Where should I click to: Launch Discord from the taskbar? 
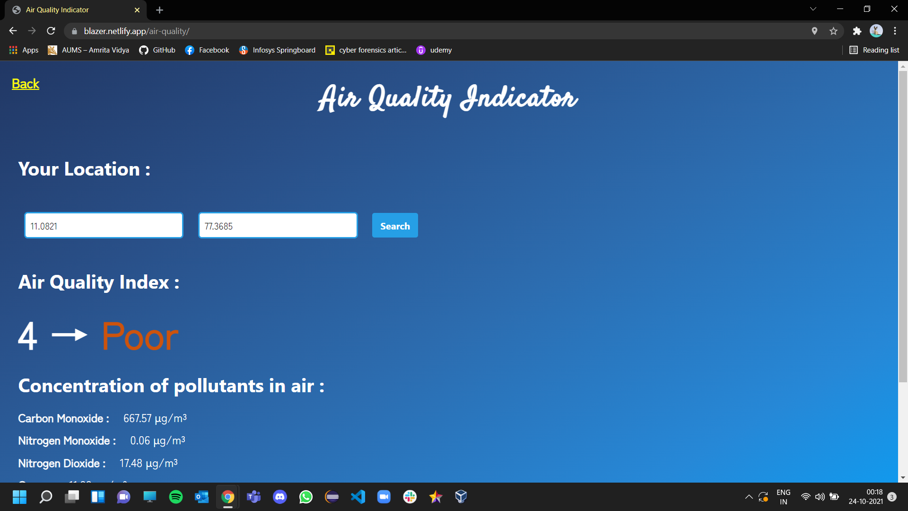point(280,497)
